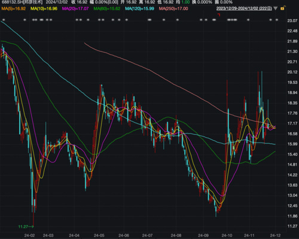The image size is (299, 239).
Task: Click the MA(60)=15.62 indicator label
Action: click(x=107, y=8)
